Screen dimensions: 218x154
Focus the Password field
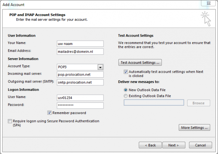tap(80, 105)
